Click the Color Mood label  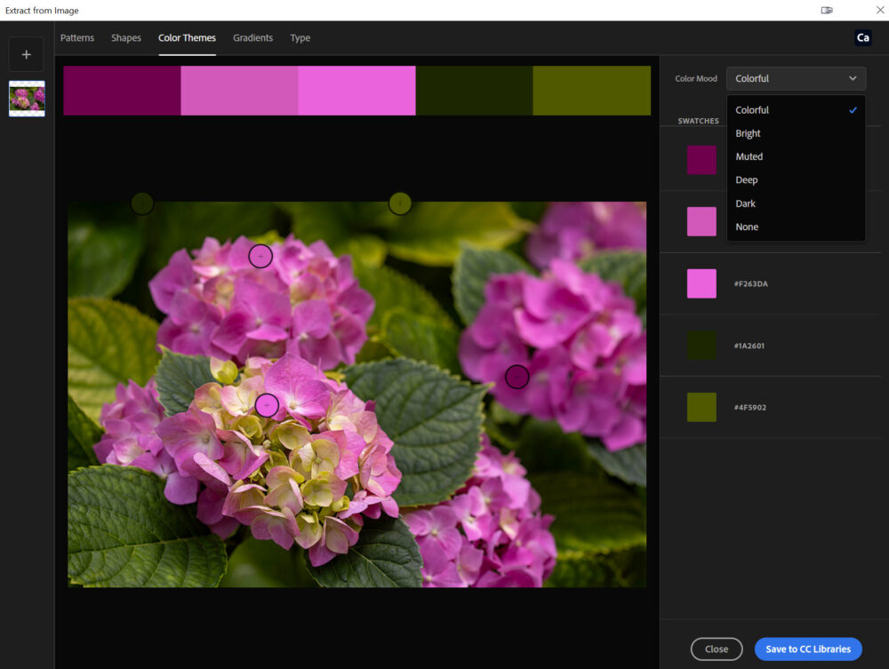click(x=696, y=79)
